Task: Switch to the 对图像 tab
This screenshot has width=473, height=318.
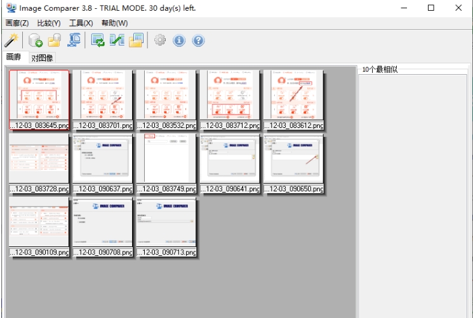Action: click(42, 58)
